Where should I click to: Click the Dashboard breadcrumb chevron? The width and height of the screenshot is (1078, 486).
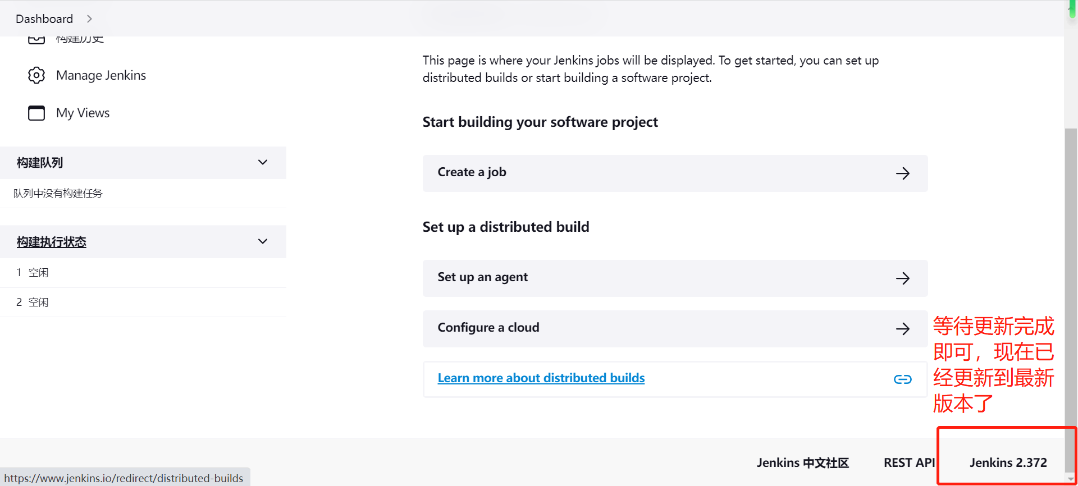pyautogui.click(x=89, y=19)
